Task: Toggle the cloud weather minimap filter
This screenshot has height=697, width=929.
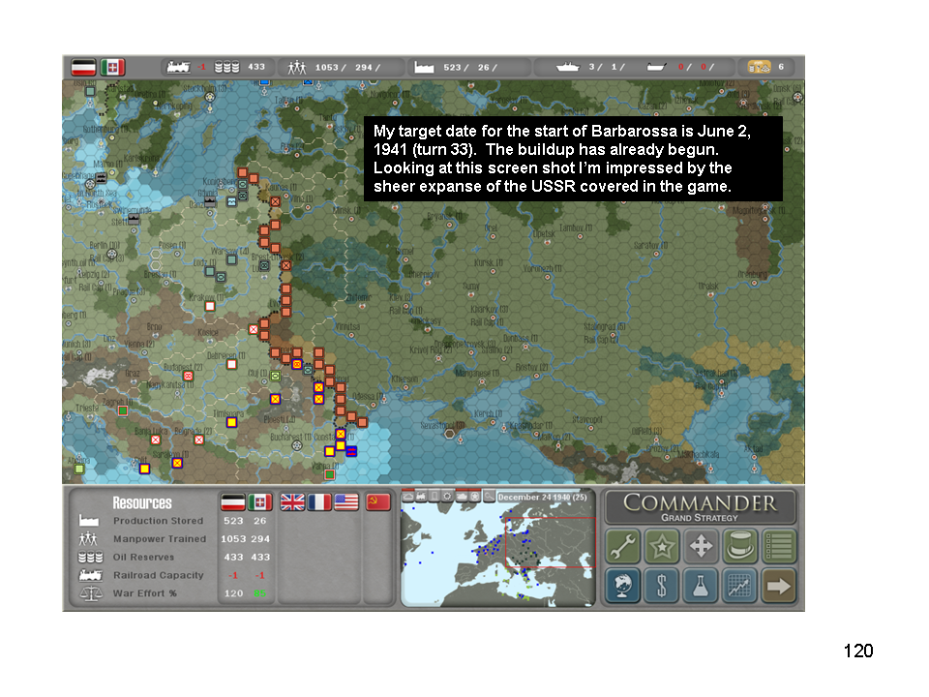Action: [x=408, y=497]
